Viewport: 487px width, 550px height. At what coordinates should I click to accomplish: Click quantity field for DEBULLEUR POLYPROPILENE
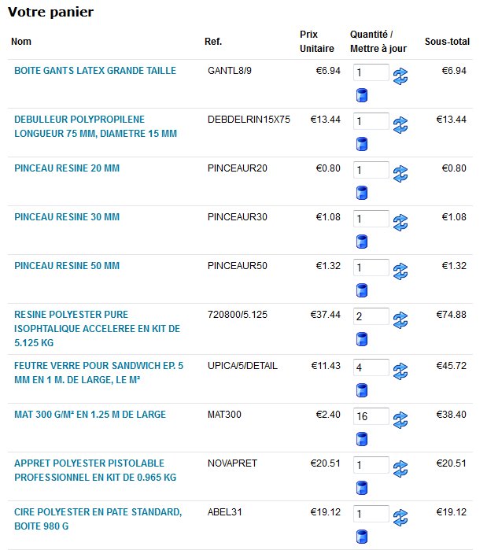(x=371, y=122)
